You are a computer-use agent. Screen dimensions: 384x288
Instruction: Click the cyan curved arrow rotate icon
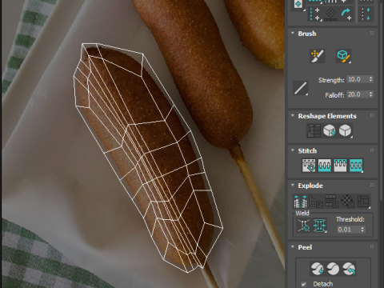[346, 14]
